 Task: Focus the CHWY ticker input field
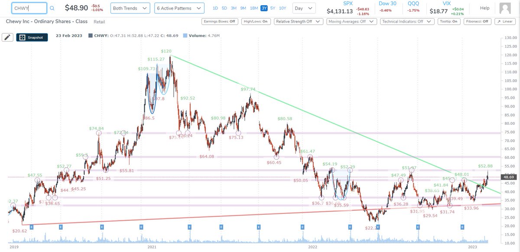pos(29,8)
